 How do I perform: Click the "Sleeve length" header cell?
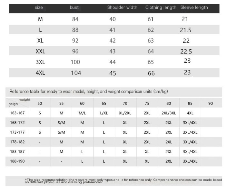pyautogui.click(x=194, y=7)
